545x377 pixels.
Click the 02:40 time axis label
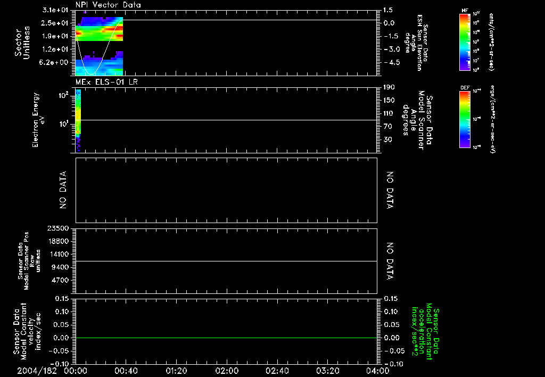[277, 371]
